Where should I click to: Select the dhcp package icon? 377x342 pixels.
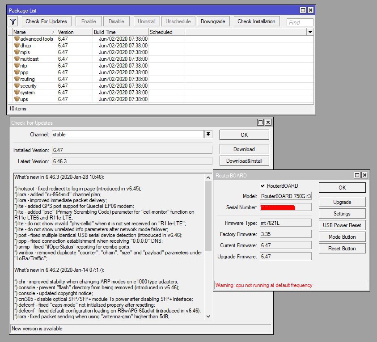pos(17,46)
